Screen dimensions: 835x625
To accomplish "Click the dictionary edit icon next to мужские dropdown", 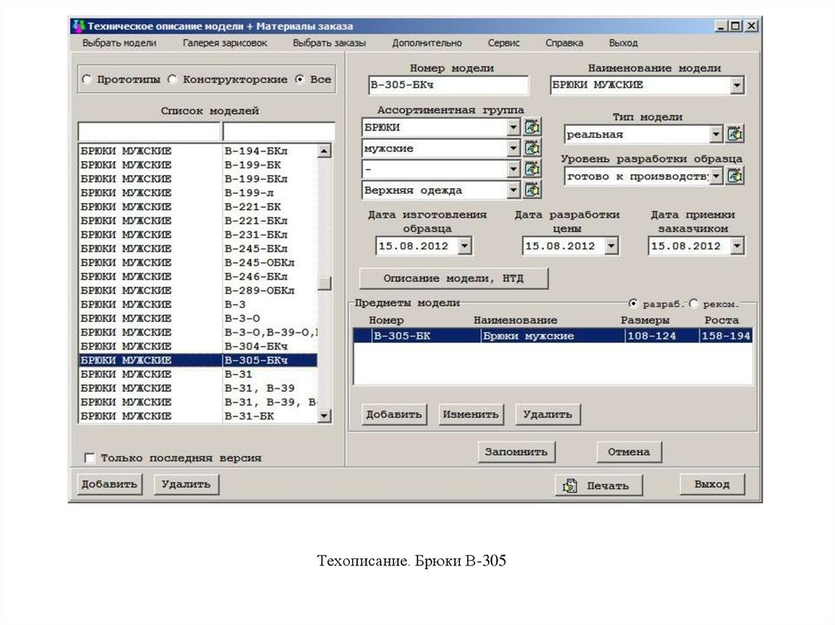I will (x=534, y=147).
